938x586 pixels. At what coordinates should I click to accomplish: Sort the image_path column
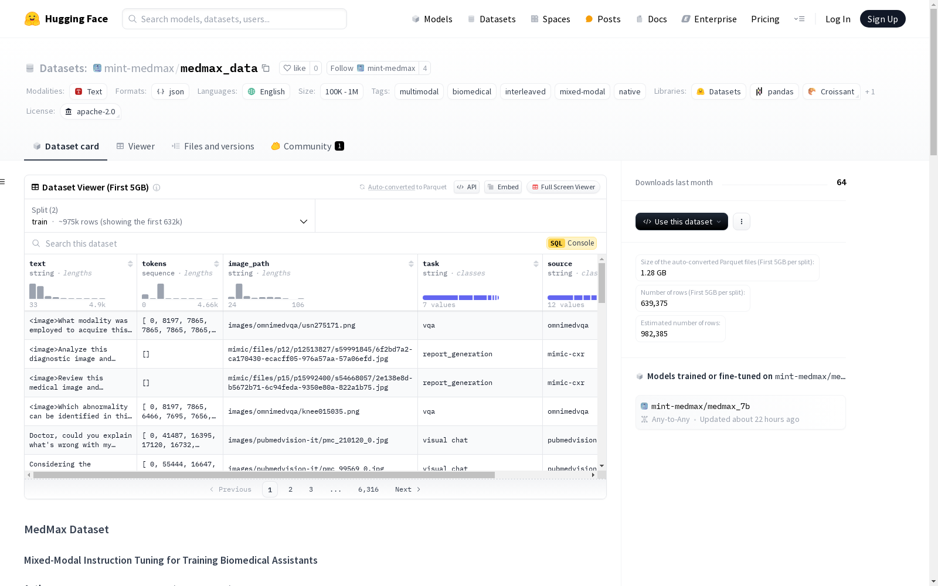coord(411,264)
